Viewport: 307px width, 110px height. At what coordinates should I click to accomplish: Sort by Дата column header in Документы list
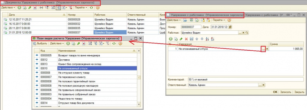click(37, 15)
